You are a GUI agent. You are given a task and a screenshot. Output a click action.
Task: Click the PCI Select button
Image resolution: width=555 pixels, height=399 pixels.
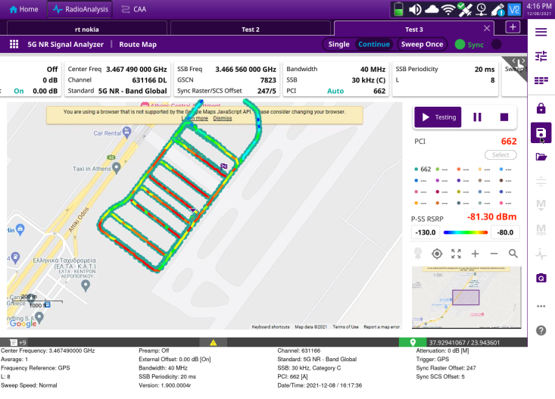[500, 155]
